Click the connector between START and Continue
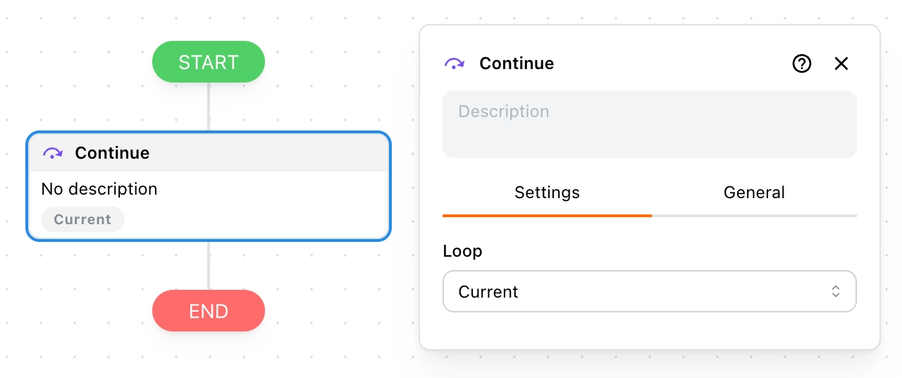Viewport: 902px width, 378px height. (209, 106)
